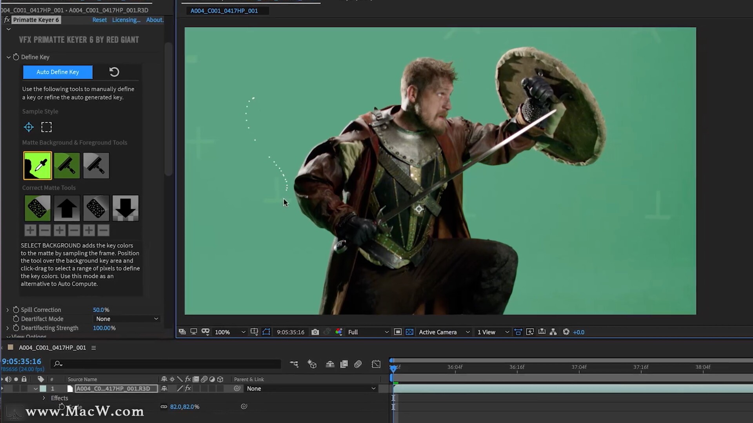Screen dimensions: 753x423
Task: Pick the up-arrow Correct Matte tool
Action: coord(67,208)
